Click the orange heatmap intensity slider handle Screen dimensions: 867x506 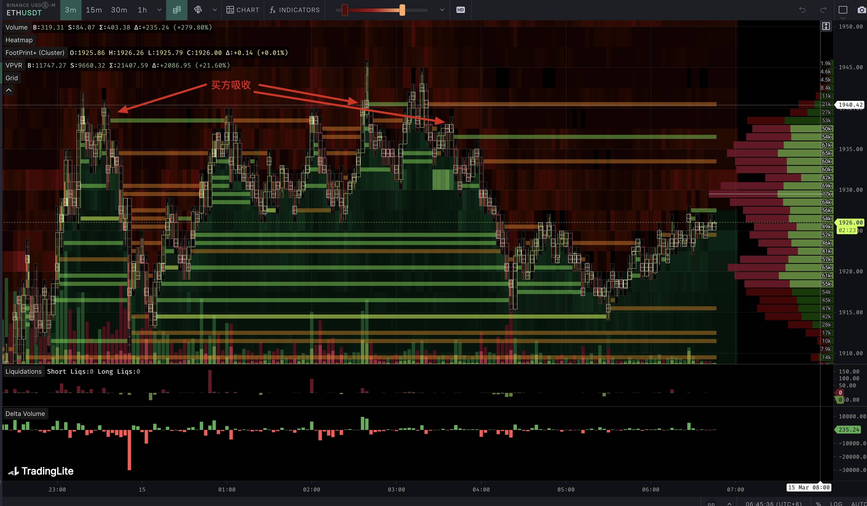point(402,10)
